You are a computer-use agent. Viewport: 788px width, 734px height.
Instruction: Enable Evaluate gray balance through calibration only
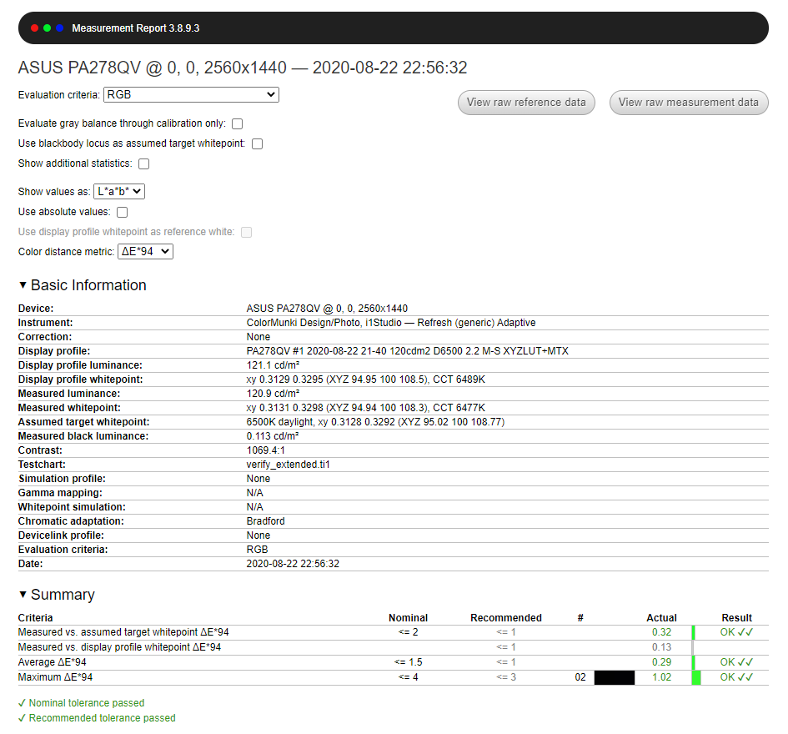(x=237, y=123)
